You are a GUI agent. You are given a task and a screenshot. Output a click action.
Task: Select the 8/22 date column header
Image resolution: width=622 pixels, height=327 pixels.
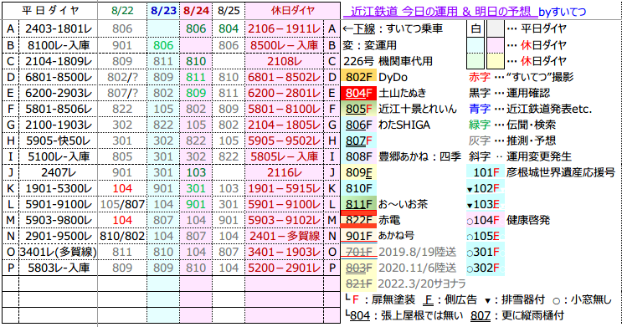pos(122,11)
